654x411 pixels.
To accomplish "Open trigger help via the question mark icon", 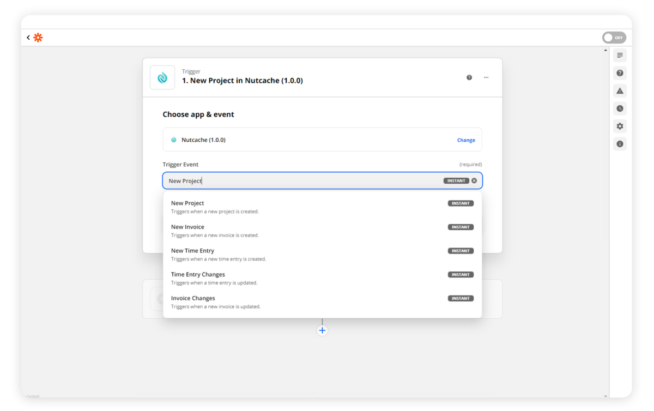I will (469, 77).
